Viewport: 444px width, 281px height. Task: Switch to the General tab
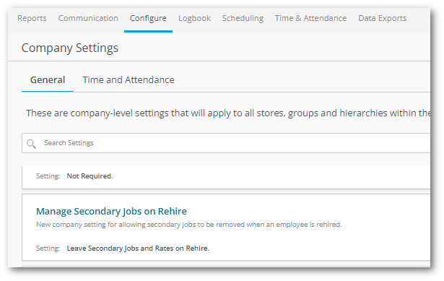pyautogui.click(x=48, y=80)
